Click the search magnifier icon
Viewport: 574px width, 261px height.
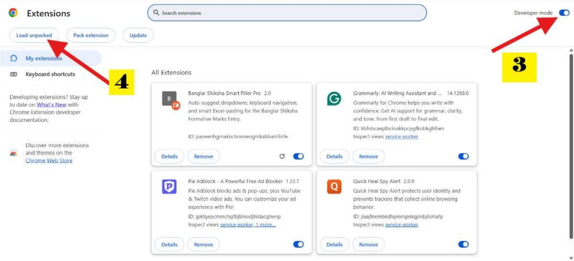156,13
